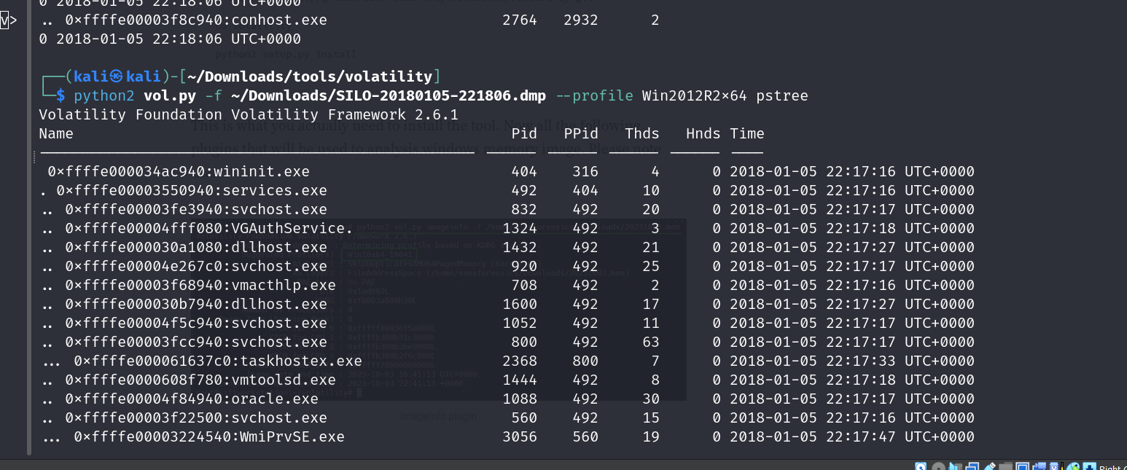Click the hard disk activity icon
The width and height of the screenshot is (1127, 470).
coord(921,466)
